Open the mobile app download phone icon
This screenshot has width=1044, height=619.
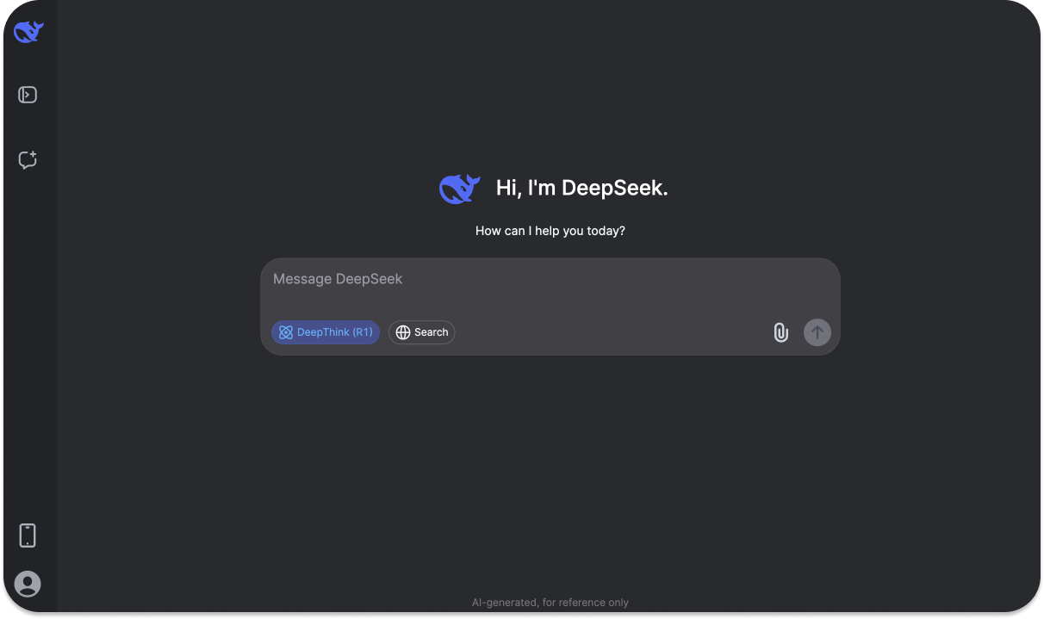(x=28, y=535)
